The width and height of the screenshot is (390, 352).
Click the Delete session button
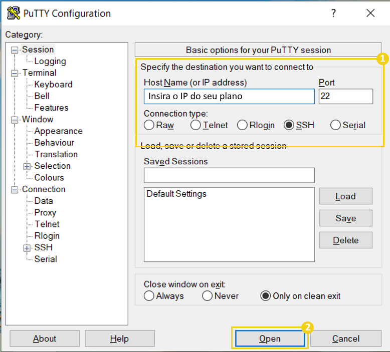[x=346, y=240]
